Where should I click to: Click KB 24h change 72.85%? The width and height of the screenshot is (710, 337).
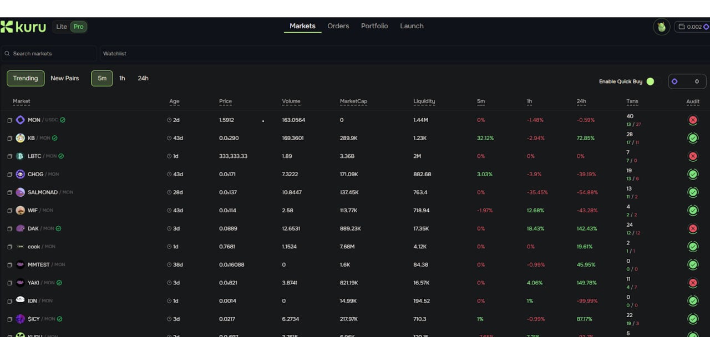(586, 138)
